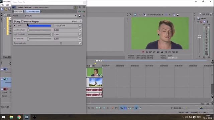
Task: Toggle animation for High threshold
Action: point(80,34)
